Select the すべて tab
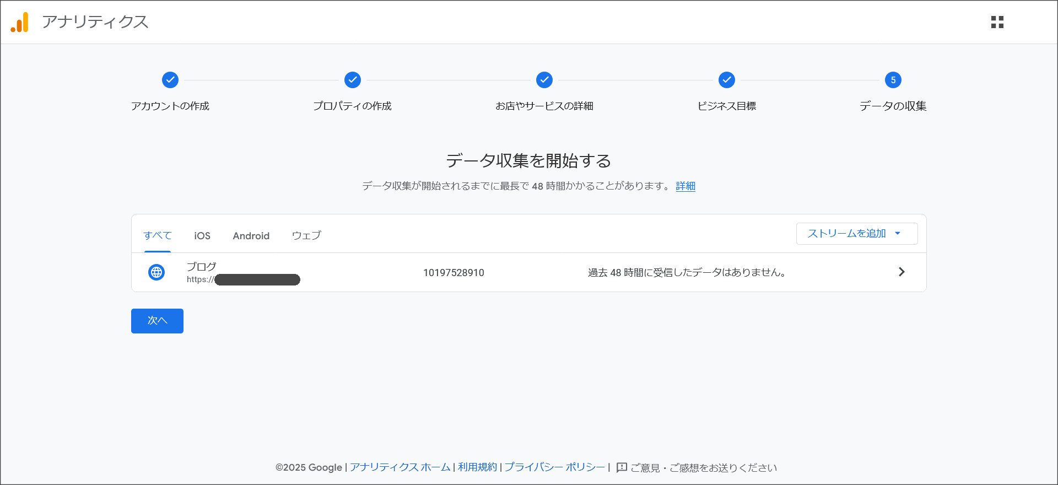 pyautogui.click(x=158, y=235)
